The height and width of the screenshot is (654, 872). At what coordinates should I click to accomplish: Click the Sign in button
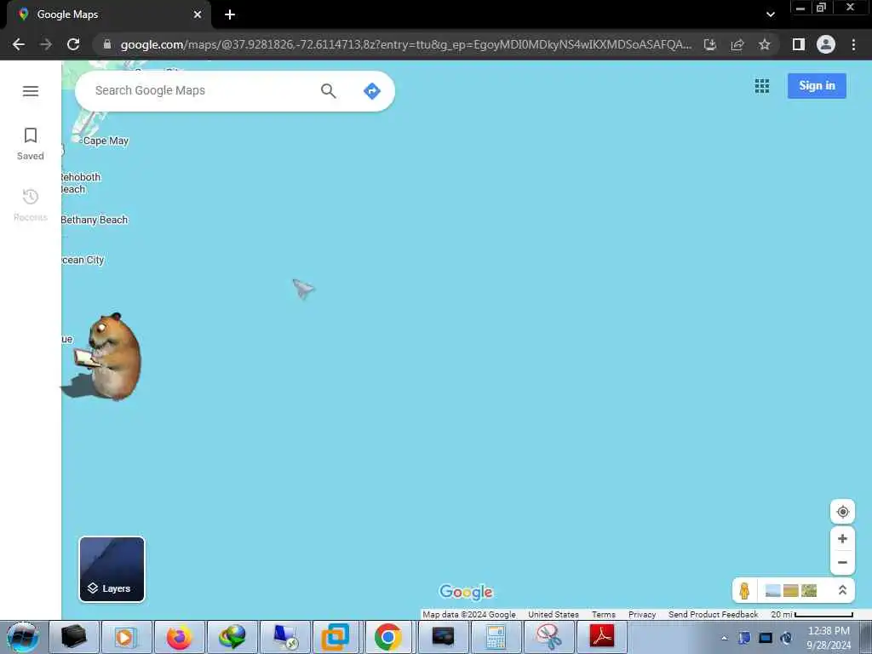coord(817,86)
